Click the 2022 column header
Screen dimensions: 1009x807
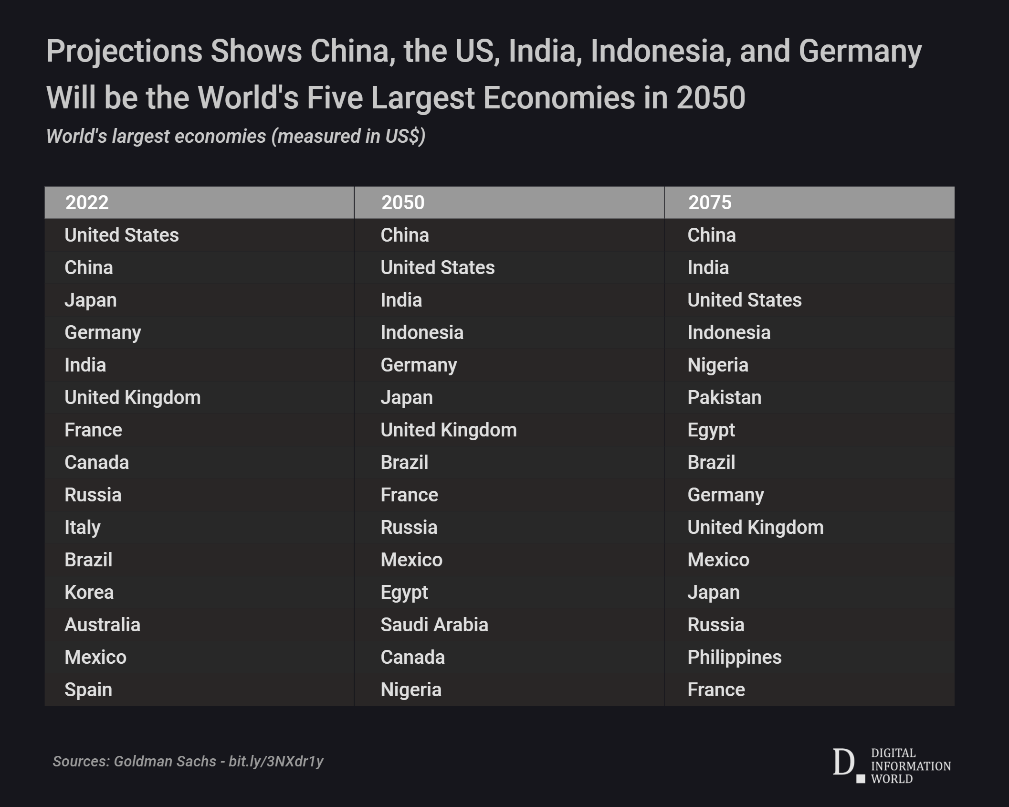point(87,202)
